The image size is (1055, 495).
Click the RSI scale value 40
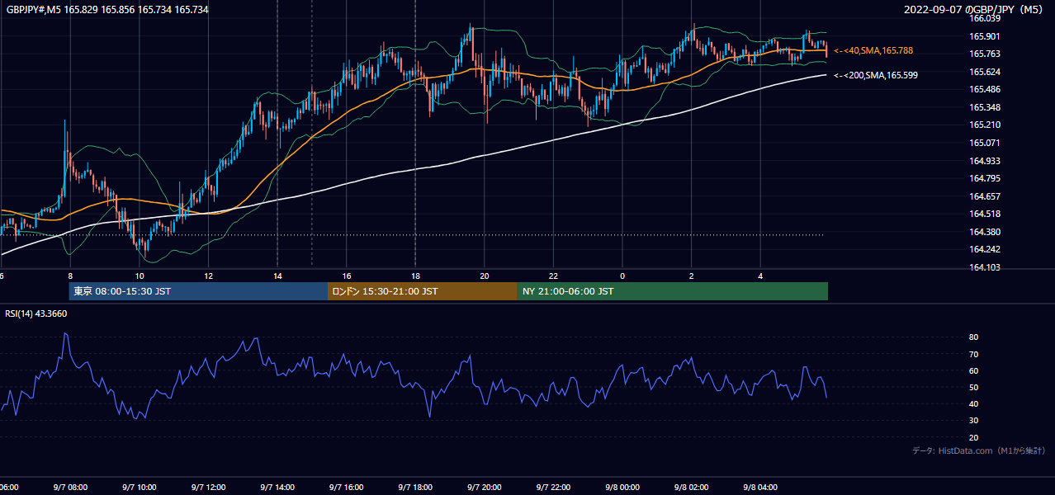(974, 404)
